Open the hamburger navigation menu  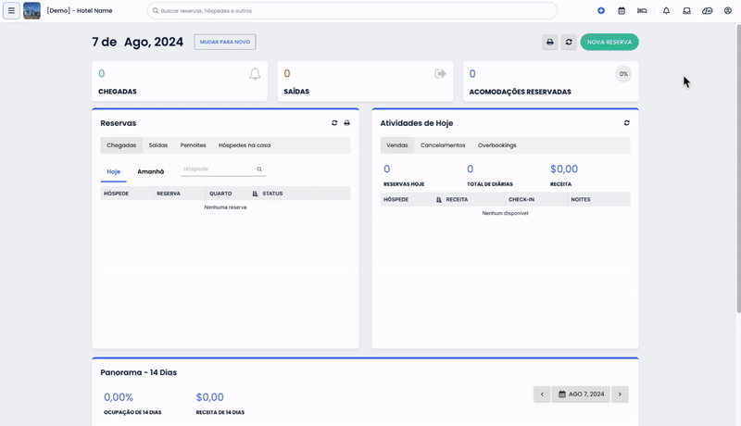[x=11, y=11]
